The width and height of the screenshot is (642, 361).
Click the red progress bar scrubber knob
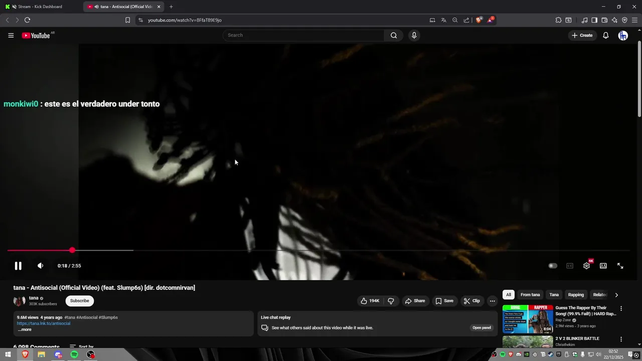(x=72, y=250)
